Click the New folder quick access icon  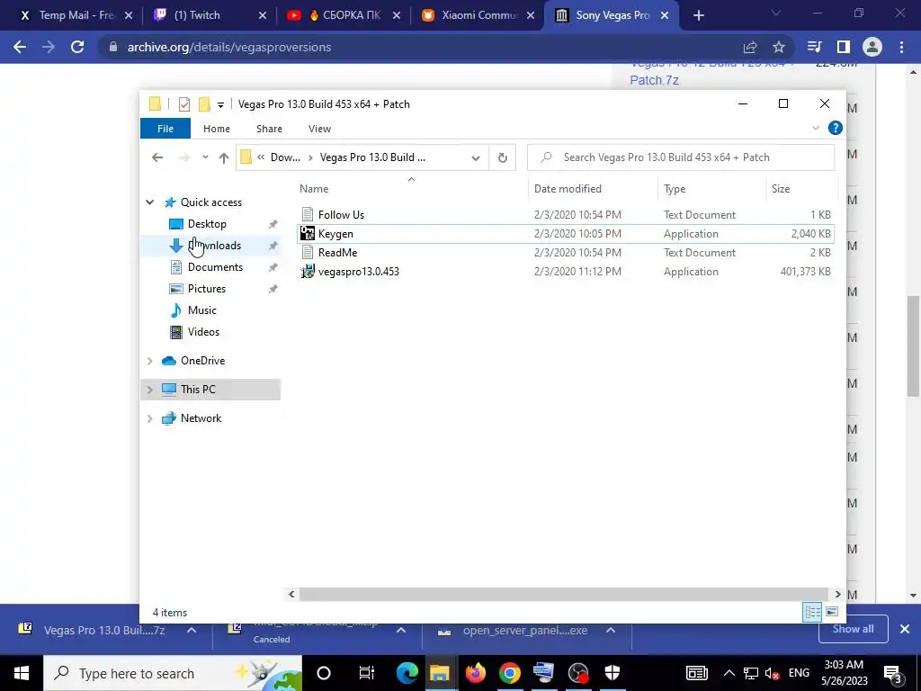coord(204,104)
